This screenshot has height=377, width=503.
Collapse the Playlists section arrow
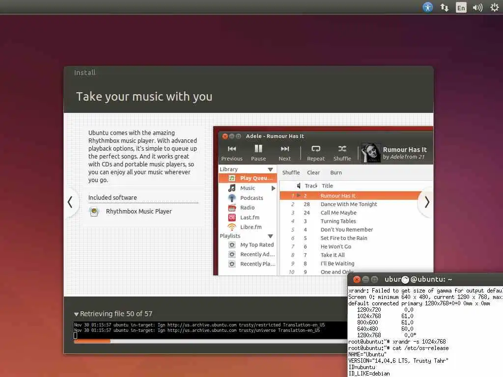271,236
